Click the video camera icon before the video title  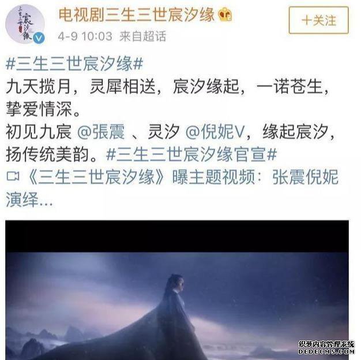pyautogui.click(x=13, y=177)
